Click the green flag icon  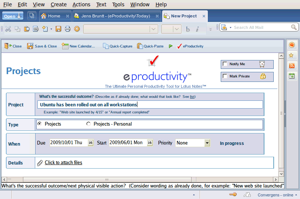(170, 46)
